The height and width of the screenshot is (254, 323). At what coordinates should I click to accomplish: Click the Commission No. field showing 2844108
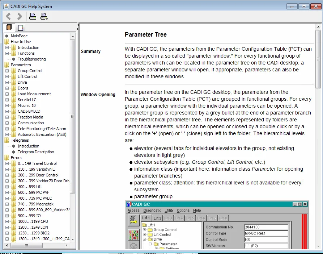(x=266, y=227)
